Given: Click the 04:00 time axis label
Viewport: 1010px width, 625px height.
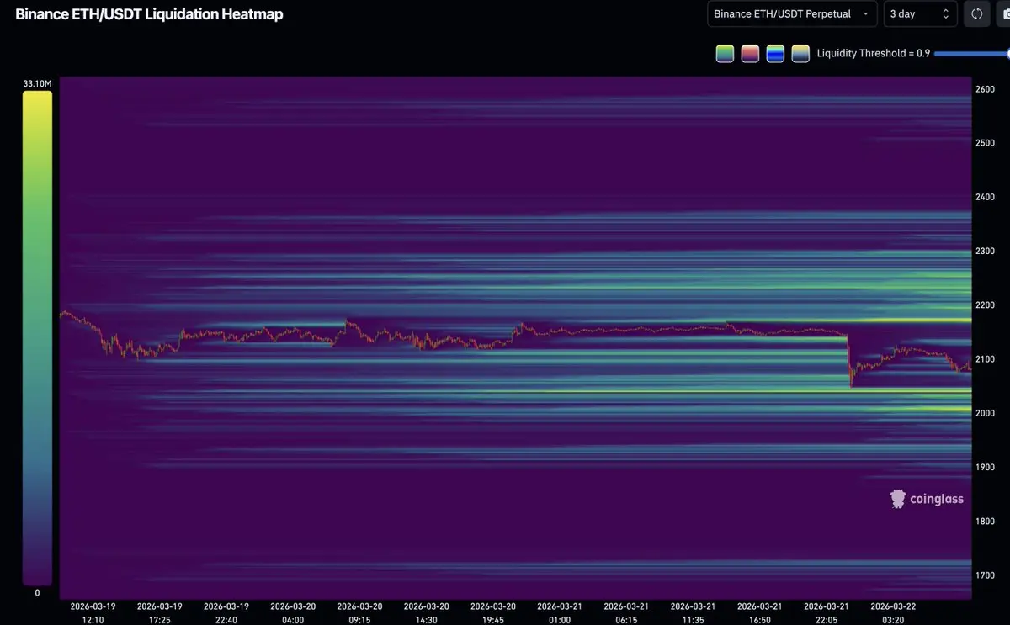Looking at the screenshot, I should (292, 620).
